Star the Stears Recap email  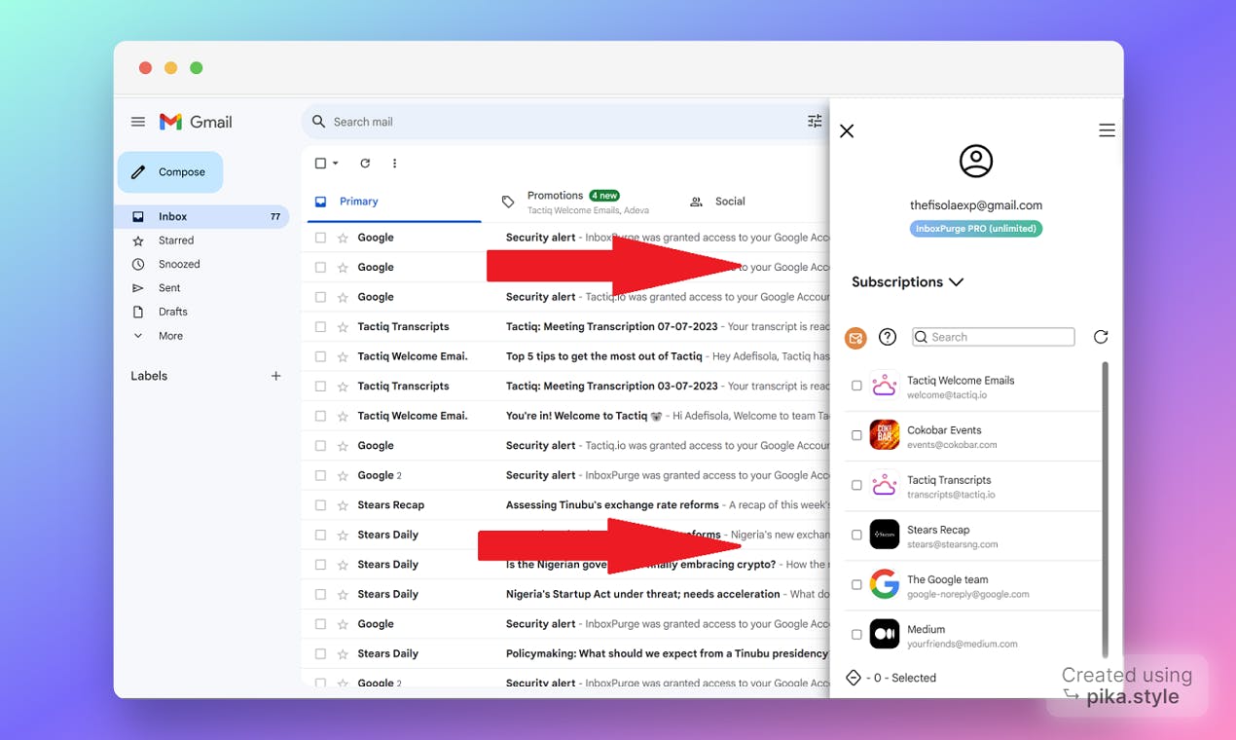coord(343,505)
